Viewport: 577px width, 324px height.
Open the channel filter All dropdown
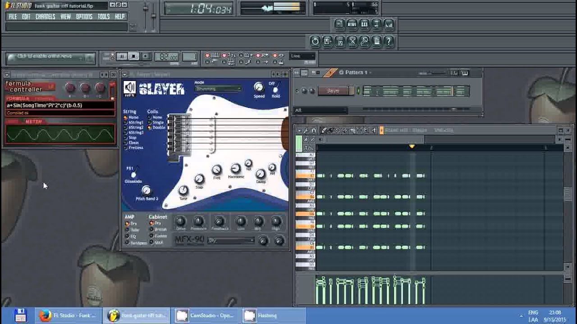click(321, 110)
